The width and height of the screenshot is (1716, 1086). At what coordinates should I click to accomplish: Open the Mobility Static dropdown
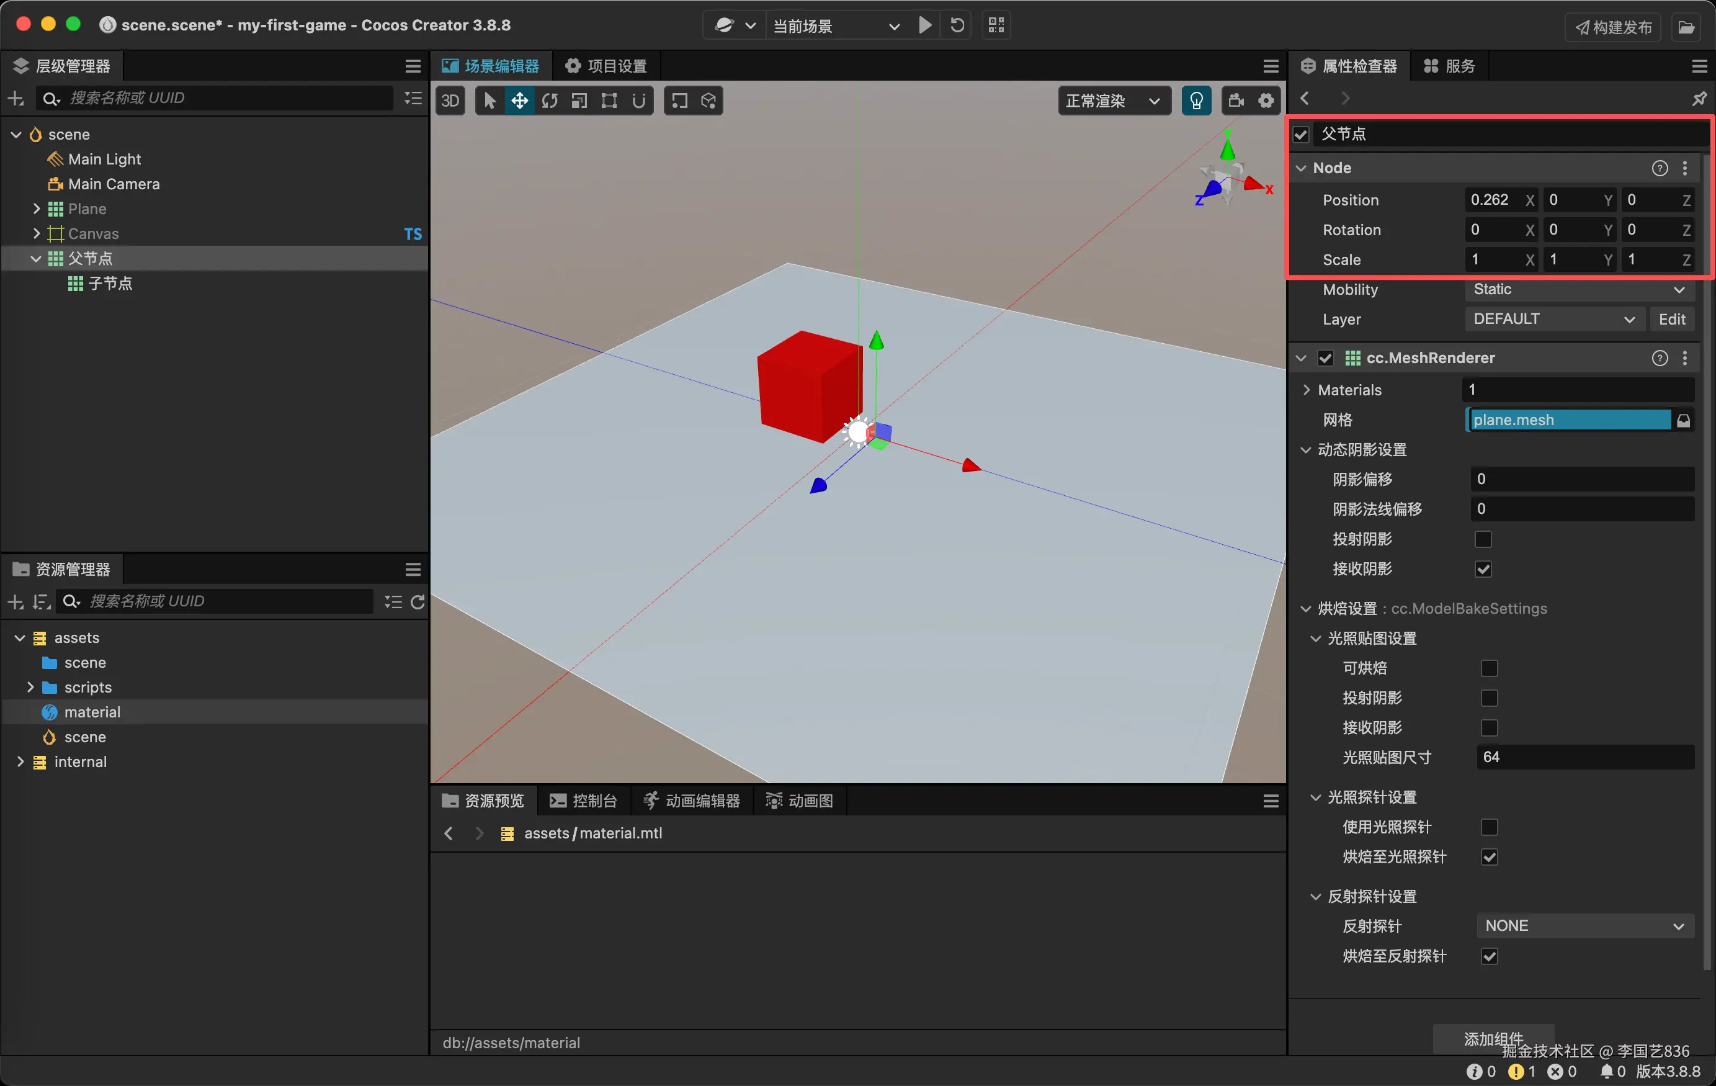tap(1578, 290)
